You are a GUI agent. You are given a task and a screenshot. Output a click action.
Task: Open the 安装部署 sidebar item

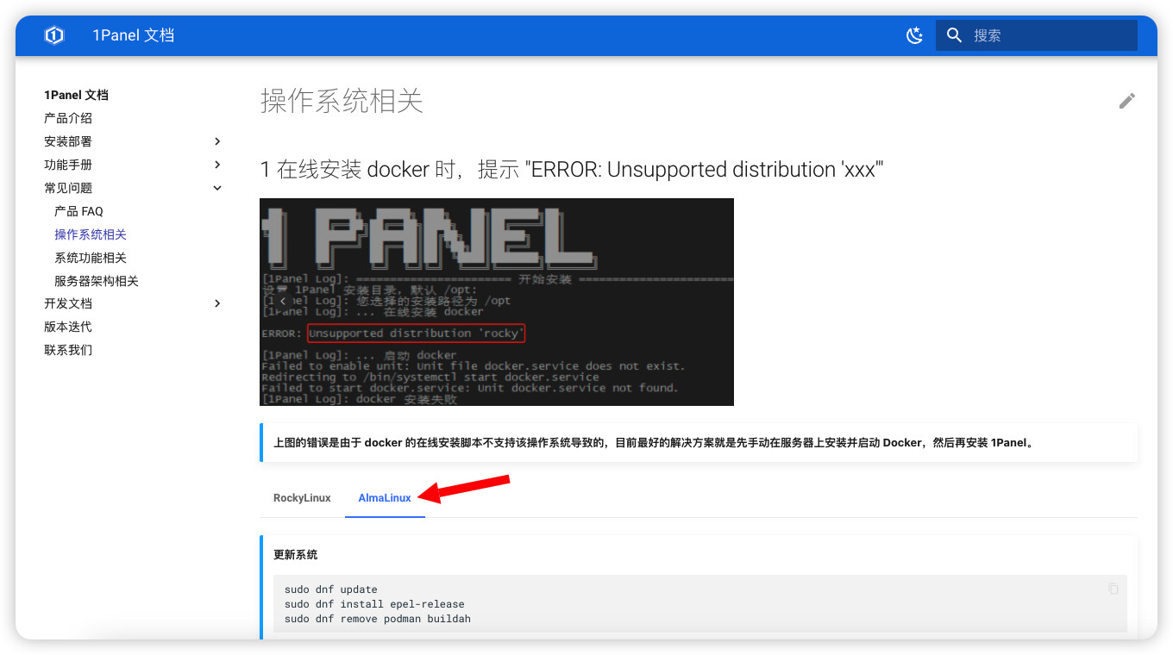click(68, 141)
